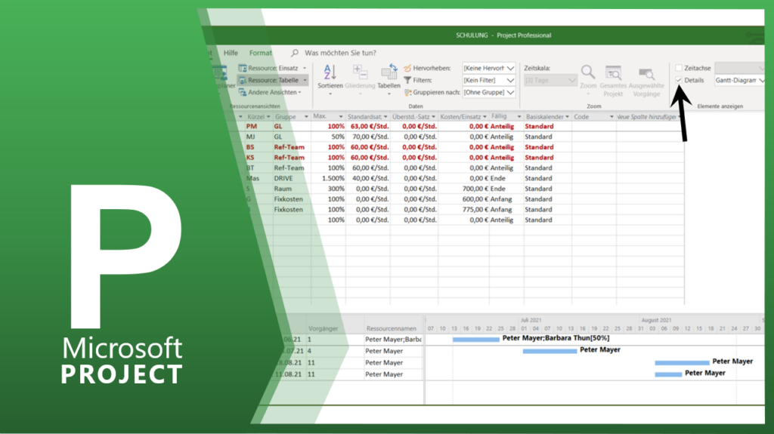Image resolution: width=774 pixels, height=434 pixels.
Task: Click the 1.500% Max. value
Action: pos(333,178)
